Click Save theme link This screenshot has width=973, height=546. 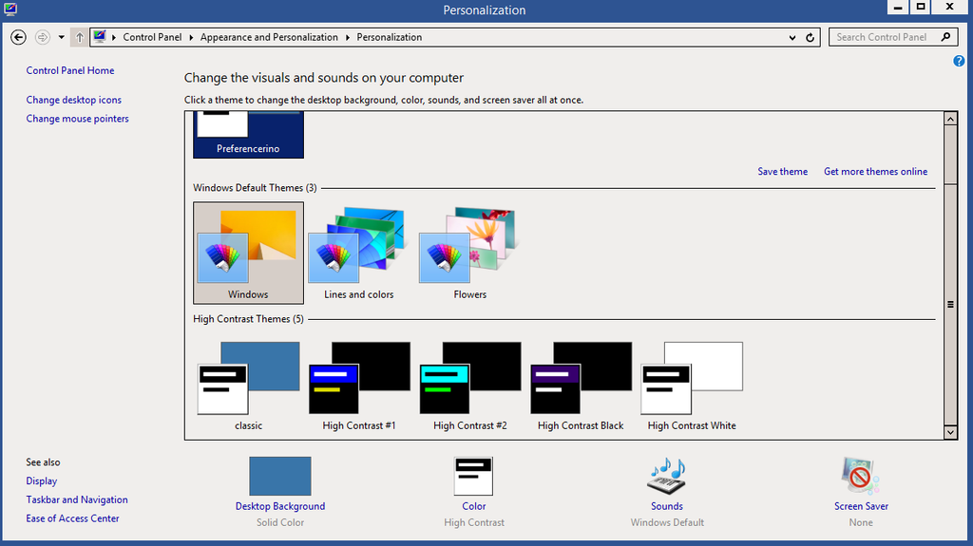click(783, 171)
